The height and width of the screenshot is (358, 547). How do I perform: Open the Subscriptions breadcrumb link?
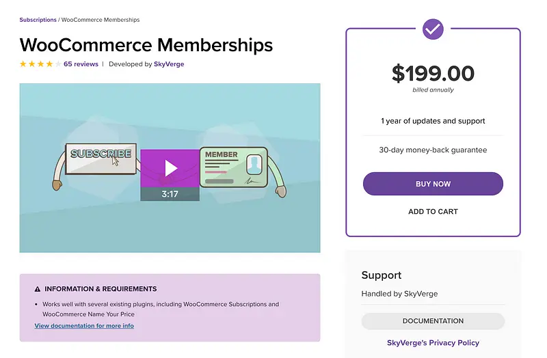tap(38, 20)
